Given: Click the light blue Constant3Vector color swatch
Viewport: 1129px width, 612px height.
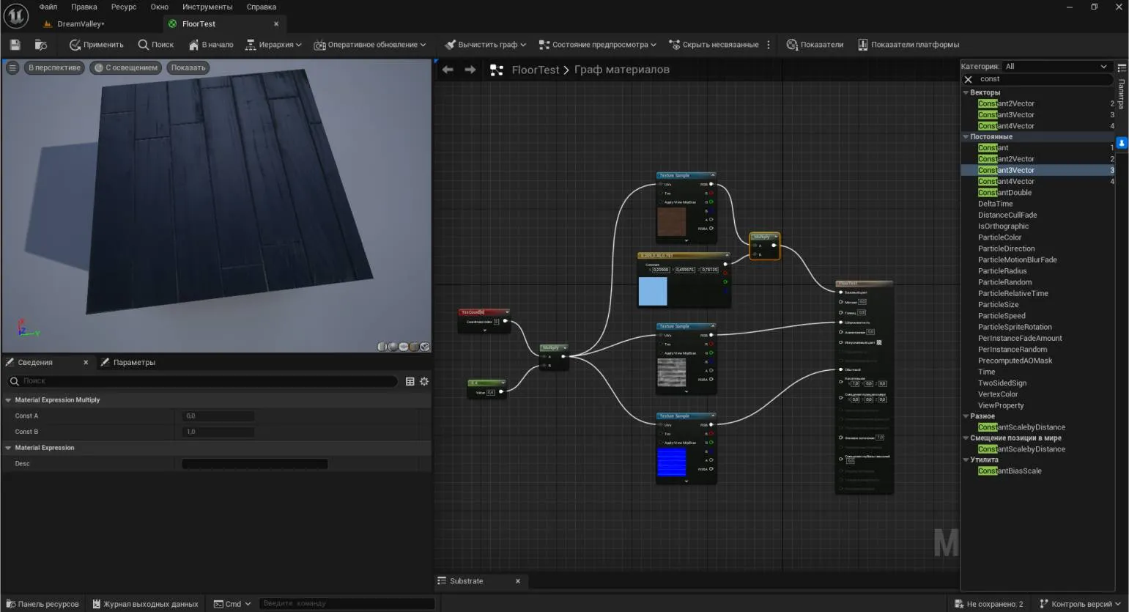Looking at the screenshot, I should [653, 291].
